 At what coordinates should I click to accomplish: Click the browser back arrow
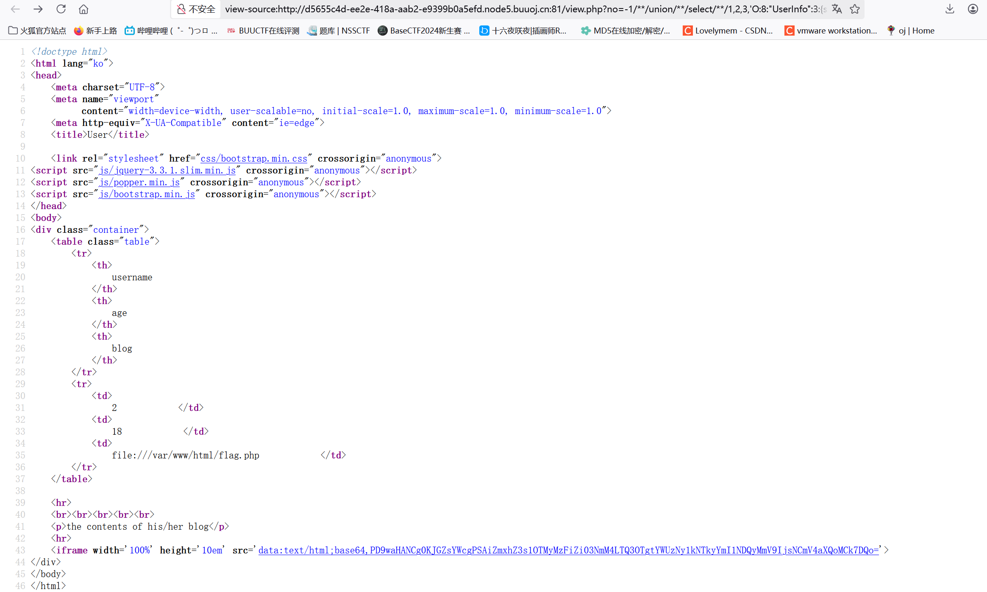click(15, 9)
